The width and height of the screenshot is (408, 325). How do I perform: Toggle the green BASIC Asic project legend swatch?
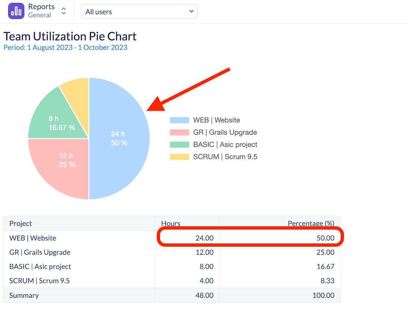[x=179, y=145]
